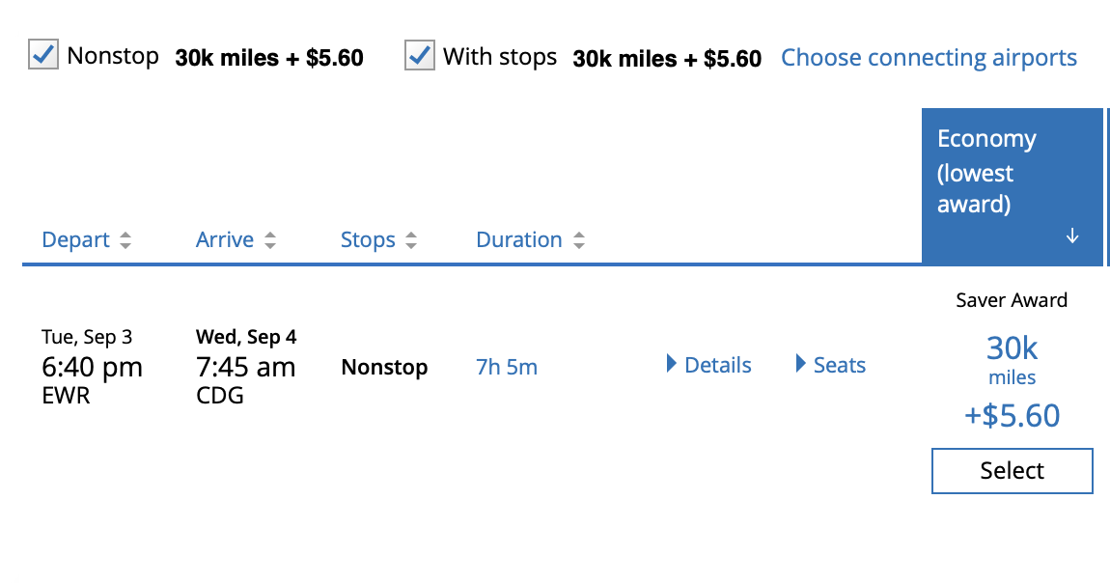Expand the Seats section
This screenshot has height=583, width=1110.
click(839, 365)
